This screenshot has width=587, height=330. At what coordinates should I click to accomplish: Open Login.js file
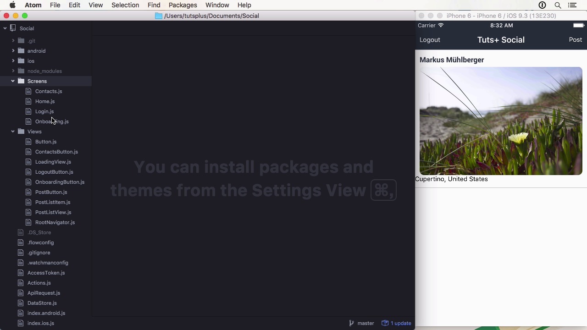pos(44,111)
